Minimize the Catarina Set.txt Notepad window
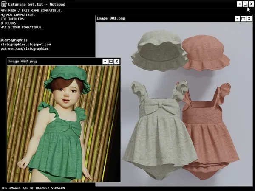 coord(240,4)
